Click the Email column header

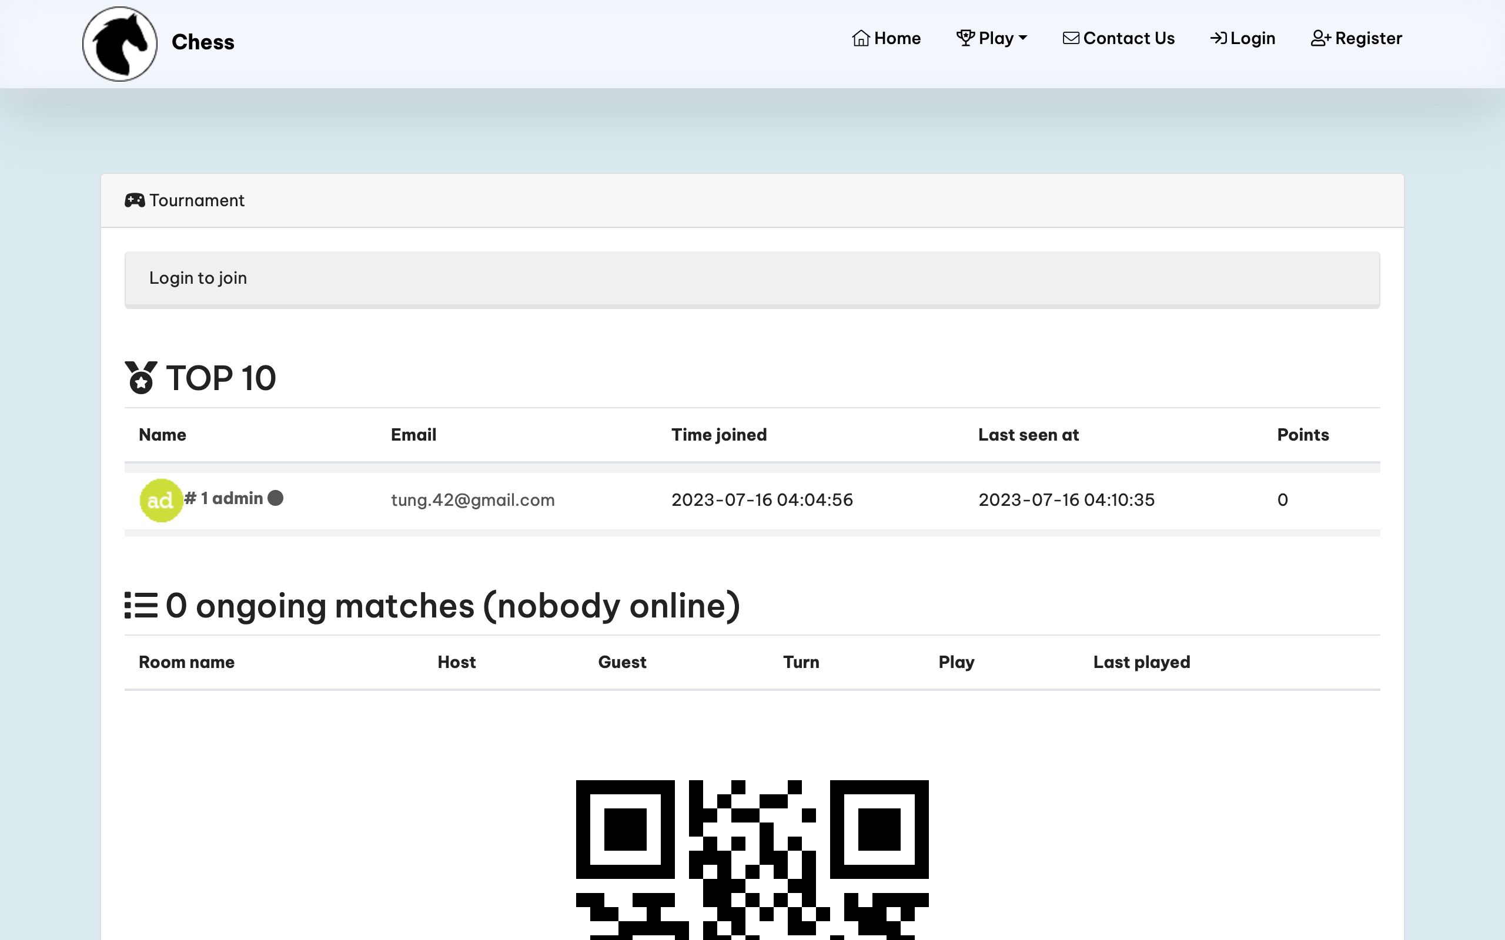coord(413,435)
